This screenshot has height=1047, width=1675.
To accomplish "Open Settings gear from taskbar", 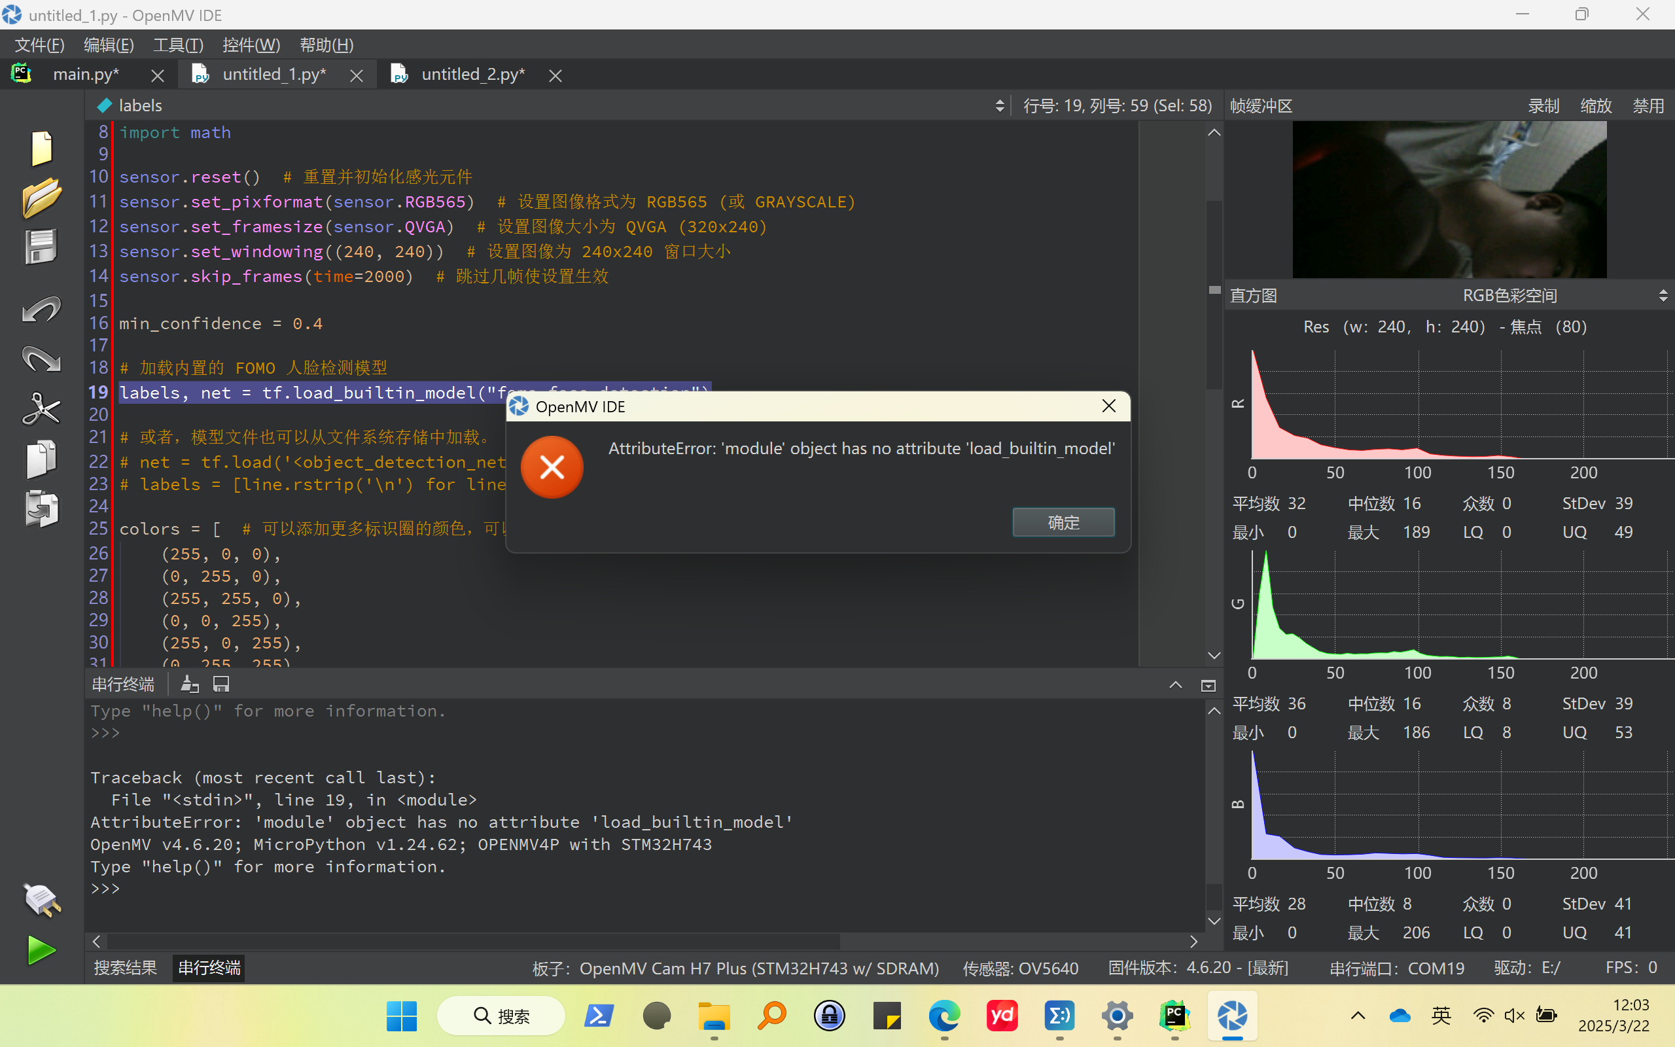I will click(1117, 1016).
